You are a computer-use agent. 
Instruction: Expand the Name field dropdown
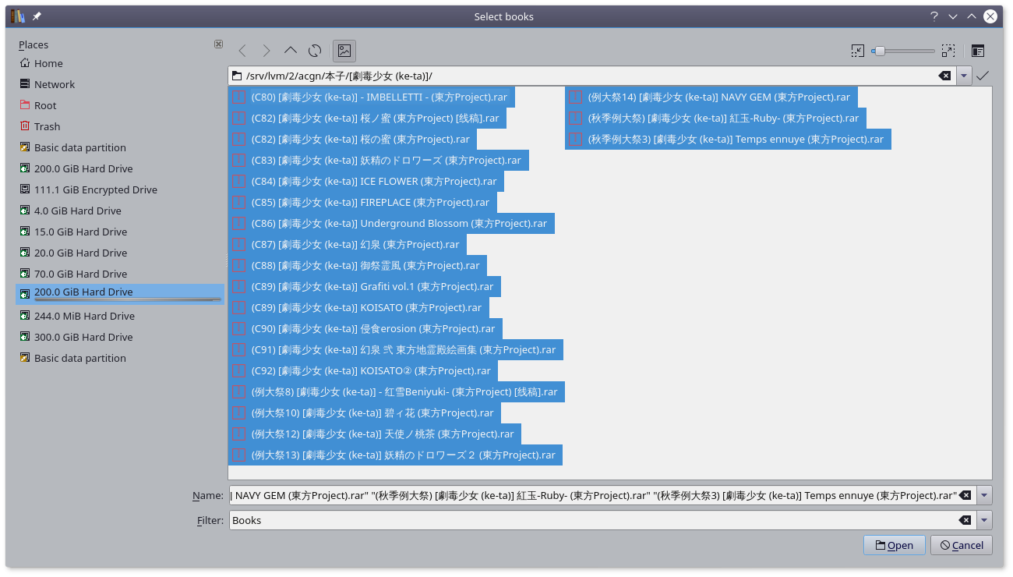985,495
